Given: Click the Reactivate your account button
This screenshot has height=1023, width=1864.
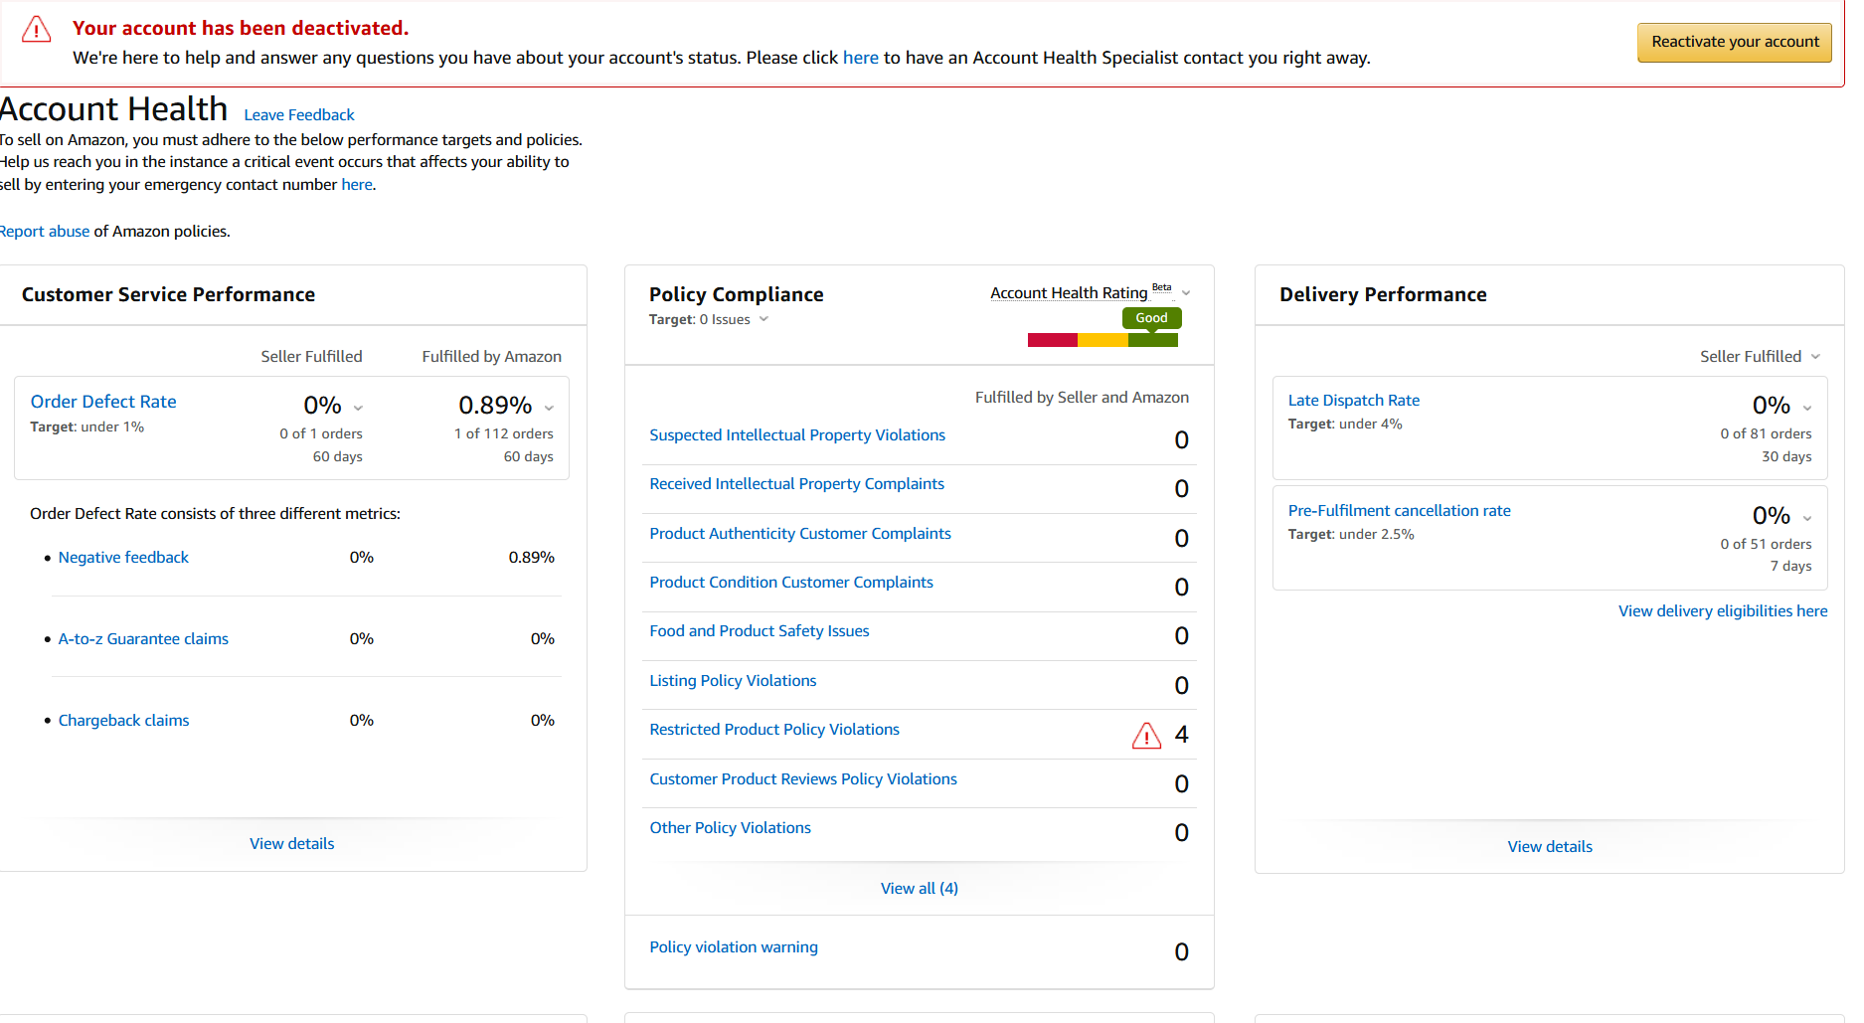Looking at the screenshot, I should pos(1735,43).
